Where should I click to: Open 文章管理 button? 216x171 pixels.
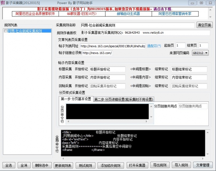(203, 165)
